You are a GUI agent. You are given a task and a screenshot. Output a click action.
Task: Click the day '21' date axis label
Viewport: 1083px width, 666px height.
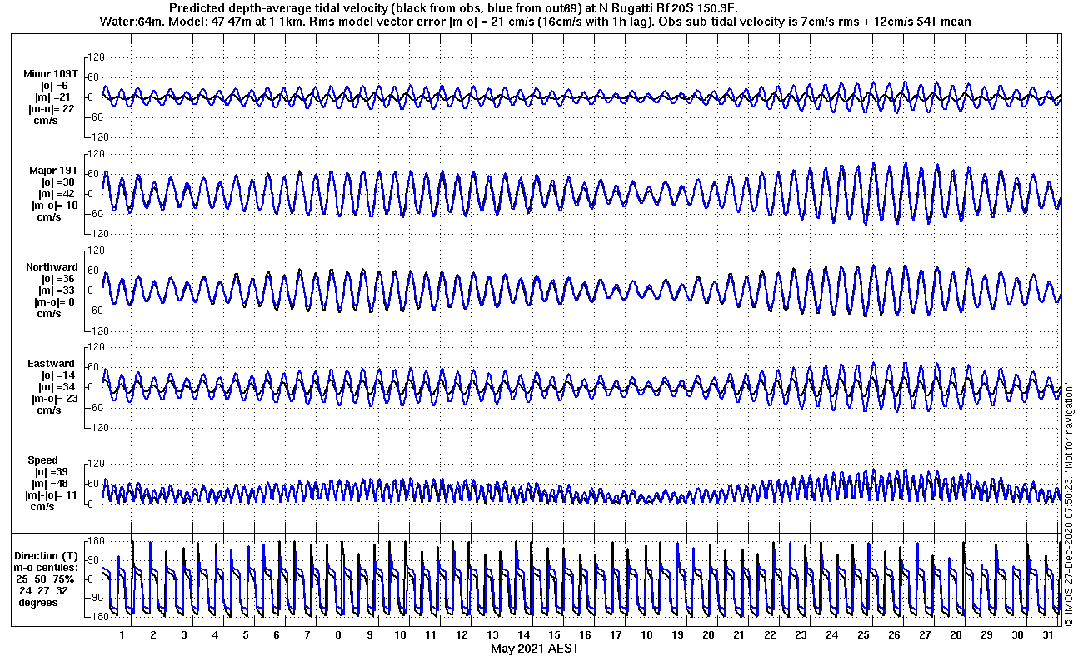[x=739, y=635]
